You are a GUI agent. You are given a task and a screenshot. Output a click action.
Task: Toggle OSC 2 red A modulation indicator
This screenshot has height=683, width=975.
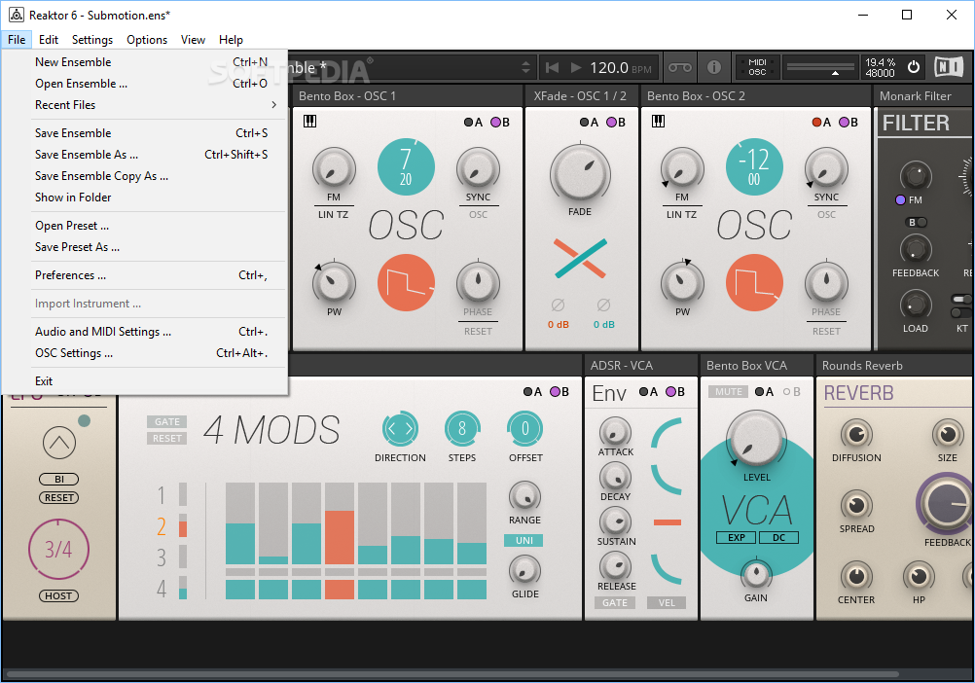point(821,123)
